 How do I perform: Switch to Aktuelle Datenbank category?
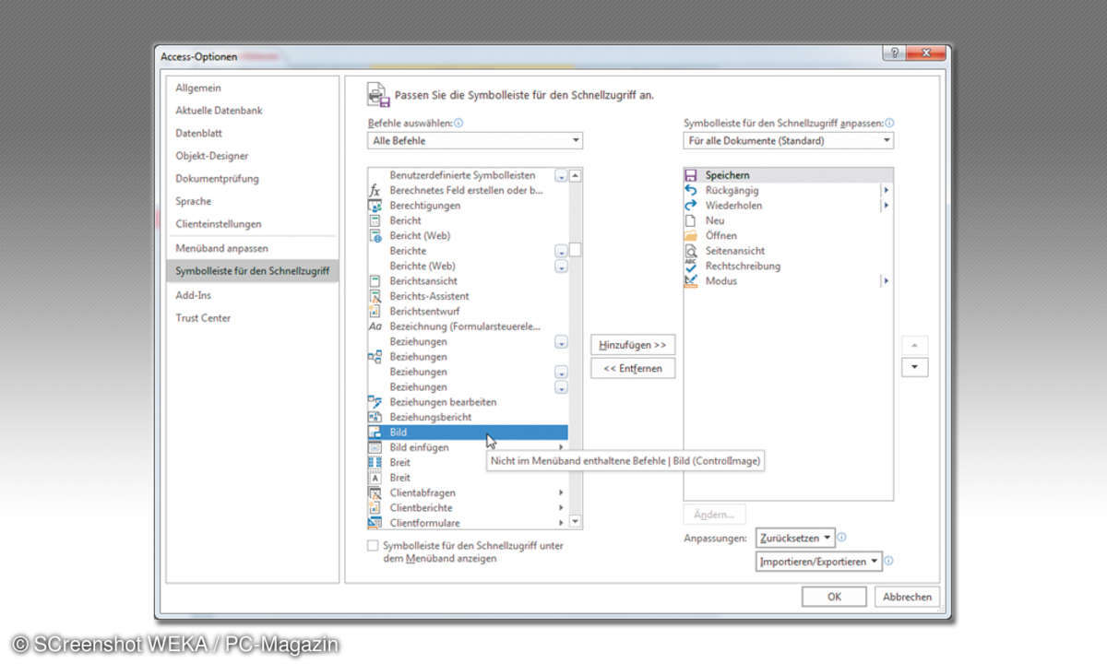click(x=219, y=111)
